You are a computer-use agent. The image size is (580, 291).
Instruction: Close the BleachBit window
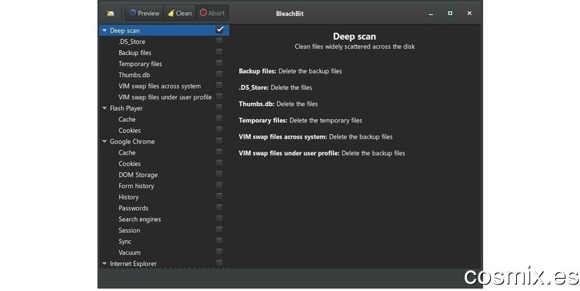point(469,13)
